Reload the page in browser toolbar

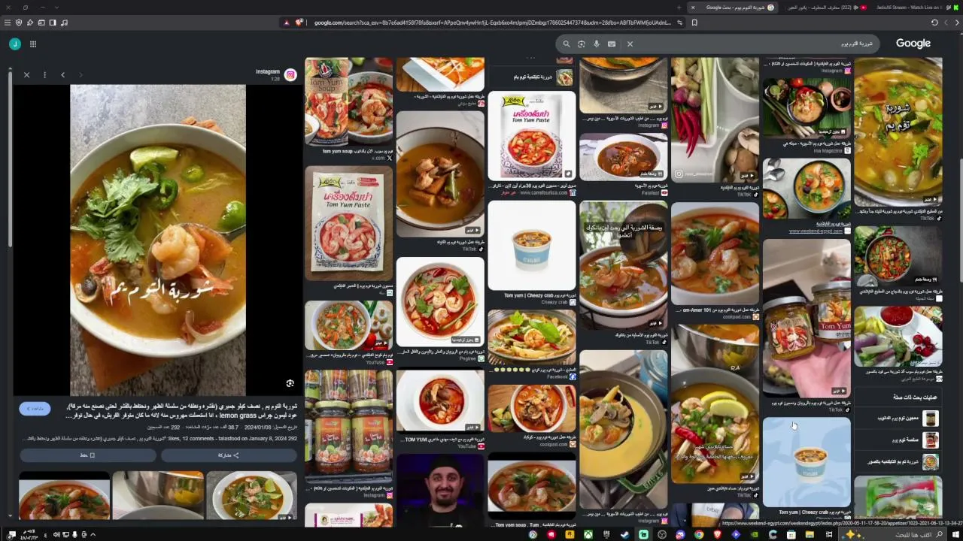click(x=934, y=23)
